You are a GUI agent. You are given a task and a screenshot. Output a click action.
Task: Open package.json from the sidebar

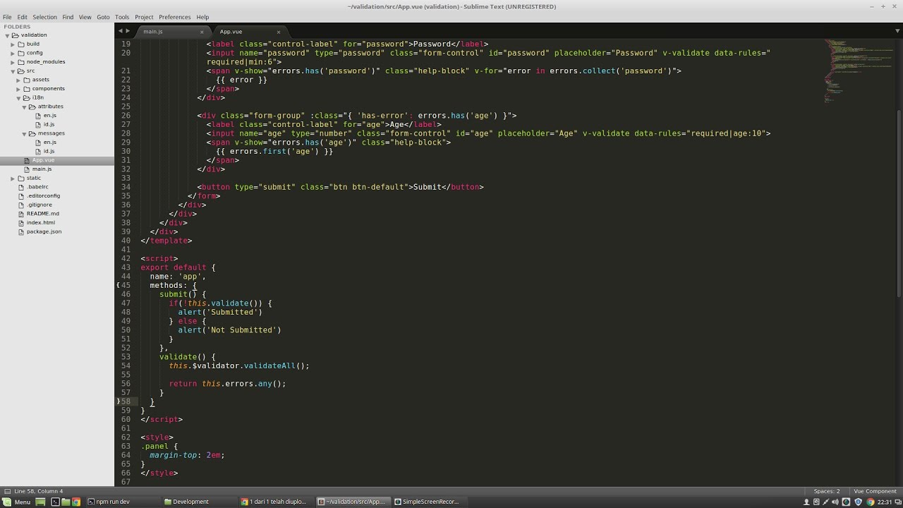coord(44,231)
